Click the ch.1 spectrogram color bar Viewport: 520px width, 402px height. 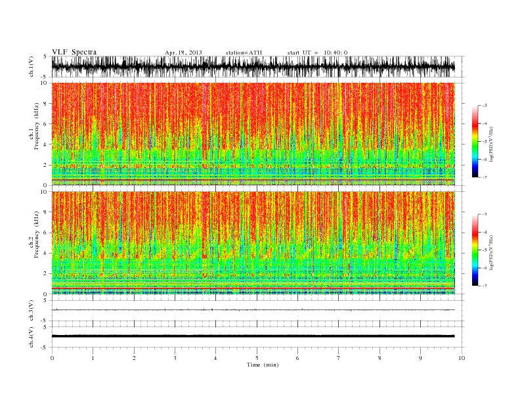point(475,142)
